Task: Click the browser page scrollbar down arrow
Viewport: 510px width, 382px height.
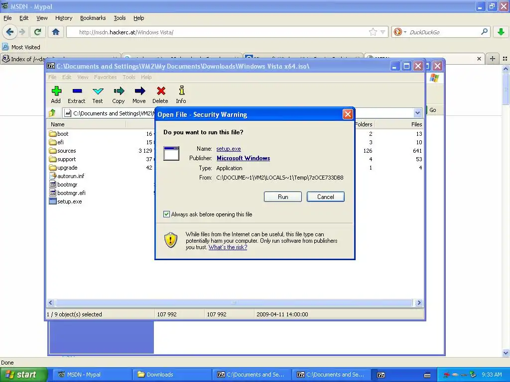Action: (x=506, y=353)
